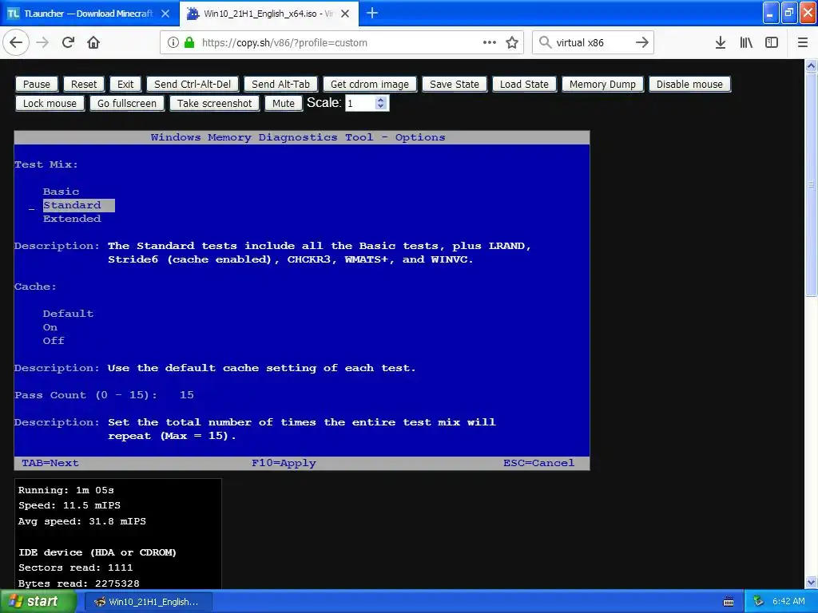818x613 pixels.
Task: Select the Win10_21H1_English_x64.iso tab
Action: pyautogui.click(x=269, y=14)
